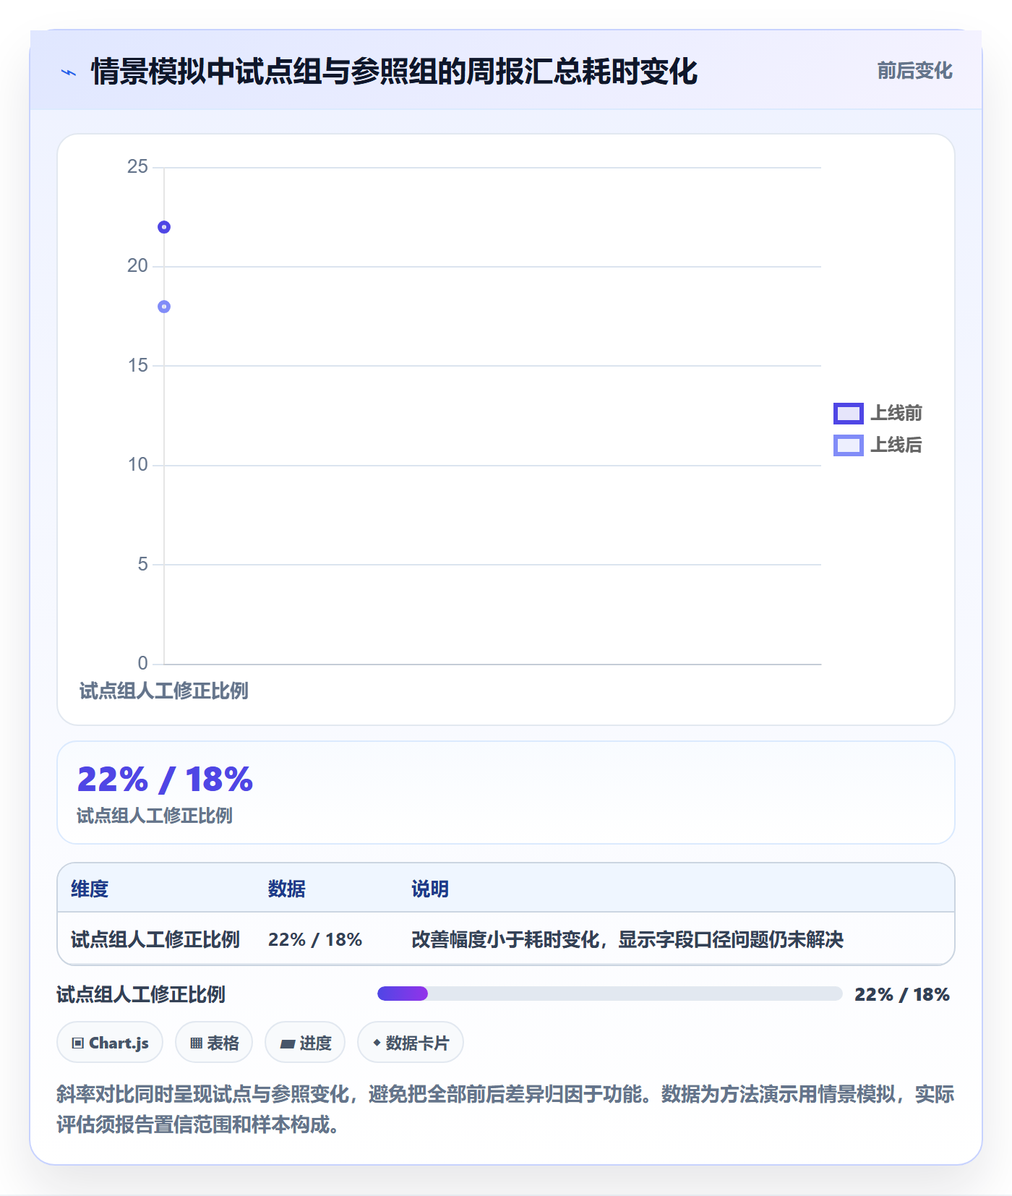Click the 说明 column header
Screen dimensions: 1012x1196
(x=430, y=889)
